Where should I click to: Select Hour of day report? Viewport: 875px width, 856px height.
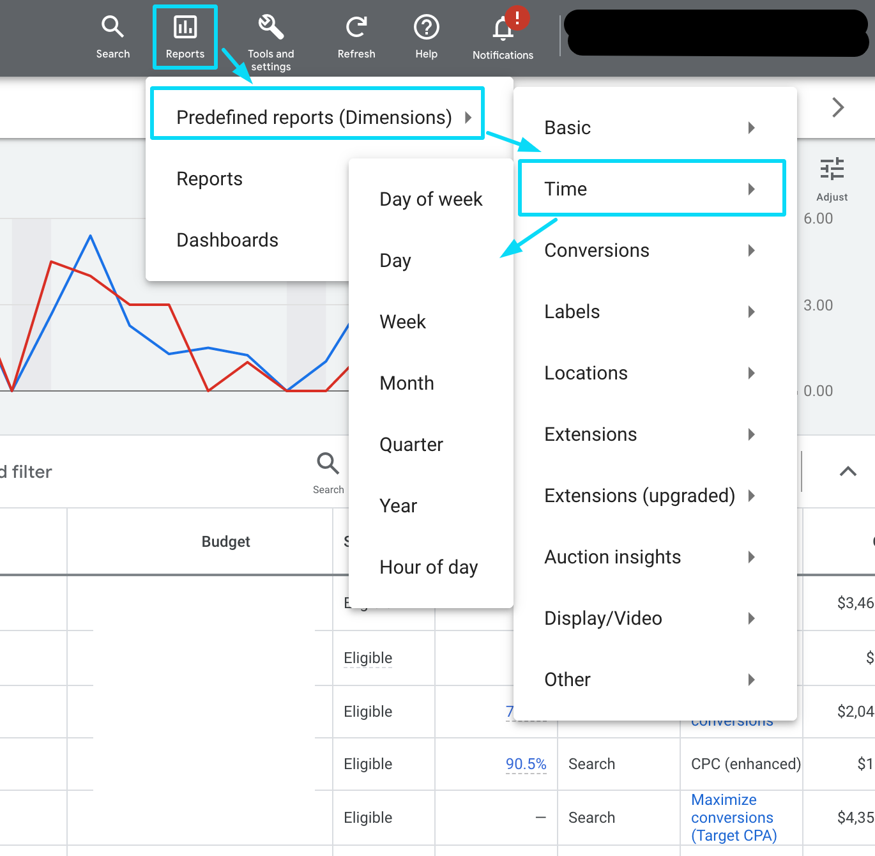click(429, 567)
